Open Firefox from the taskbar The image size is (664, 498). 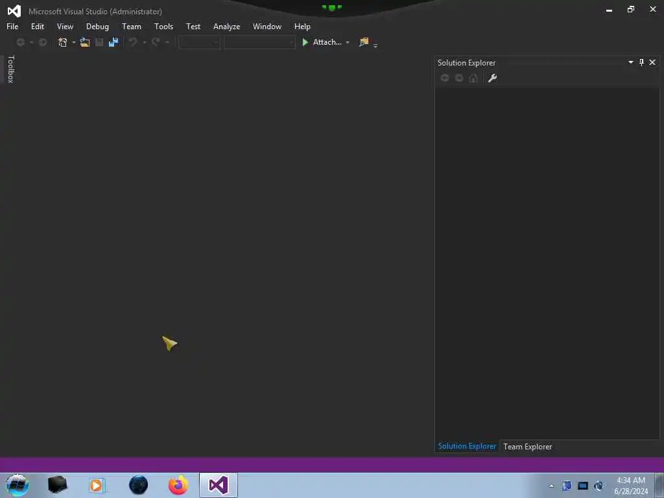pos(178,485)
